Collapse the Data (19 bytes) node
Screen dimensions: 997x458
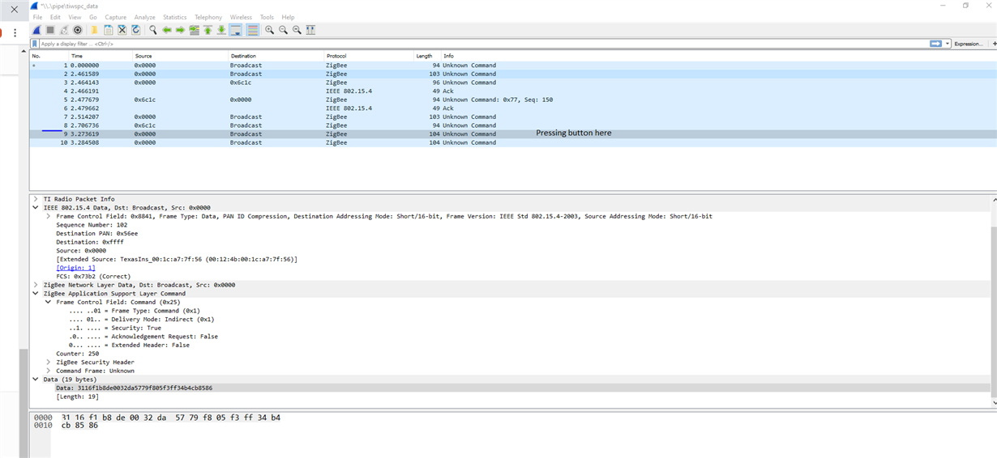point(35,380)
